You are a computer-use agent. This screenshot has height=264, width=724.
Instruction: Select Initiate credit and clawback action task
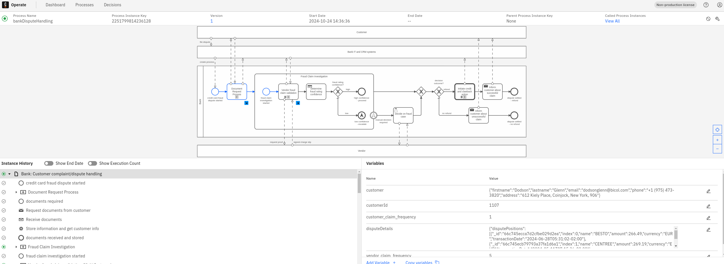click(x=465, y=92)
